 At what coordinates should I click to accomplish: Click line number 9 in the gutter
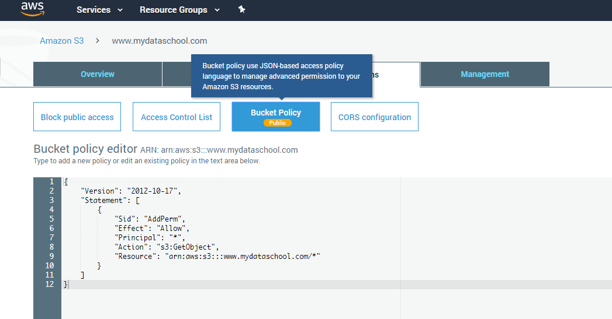pos(51,256)
